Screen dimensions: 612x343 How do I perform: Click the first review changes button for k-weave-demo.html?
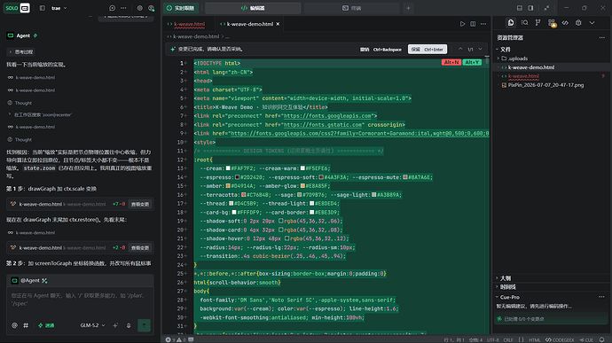(x=140, y=204)
